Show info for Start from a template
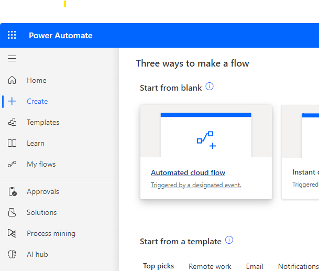319x271 pixels. [229, 240]
